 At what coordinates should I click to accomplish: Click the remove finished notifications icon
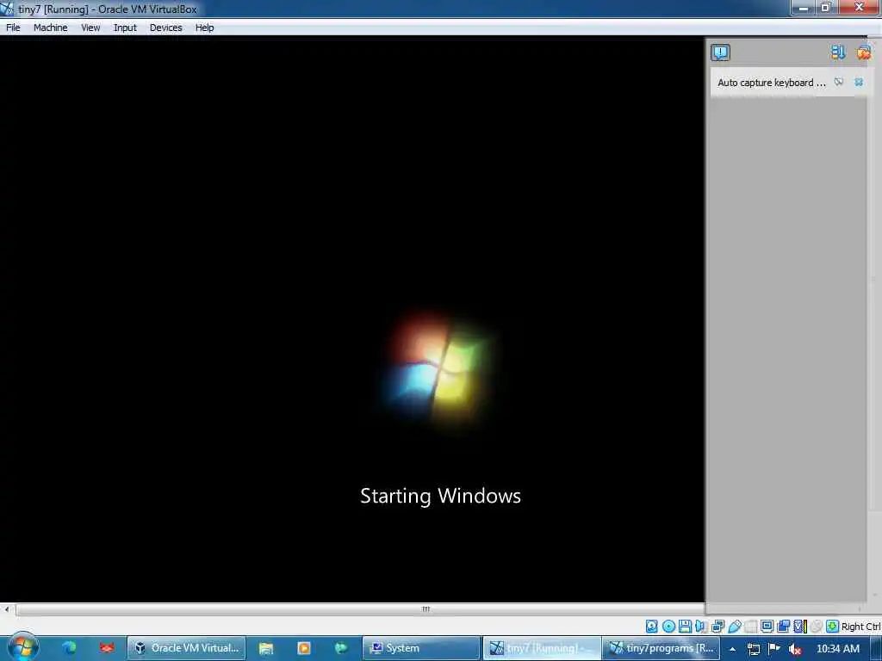pyautogui.click(x=863, y=53)
